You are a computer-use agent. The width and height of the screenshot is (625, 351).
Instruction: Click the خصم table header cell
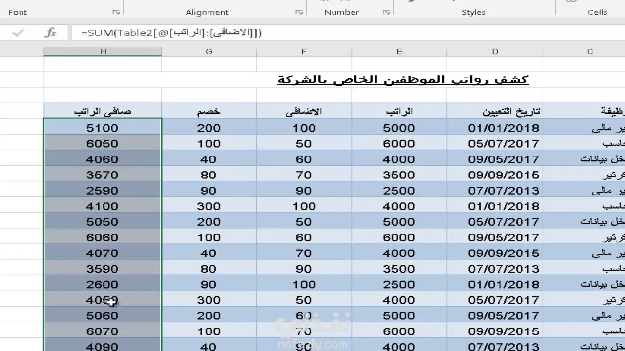click(x=209, y=111)
